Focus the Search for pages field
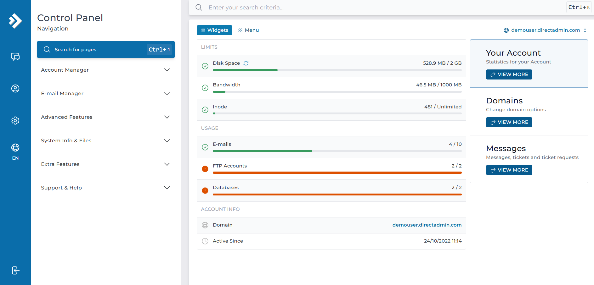Viewport: 594px width, 285px height. (106, 49)
